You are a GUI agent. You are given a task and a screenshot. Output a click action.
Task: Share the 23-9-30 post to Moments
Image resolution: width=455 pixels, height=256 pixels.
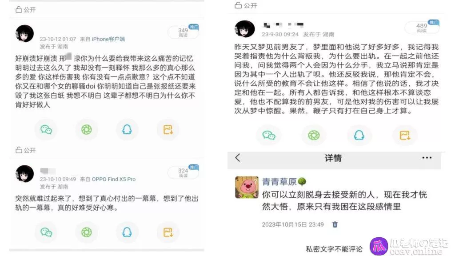point(314,135)
